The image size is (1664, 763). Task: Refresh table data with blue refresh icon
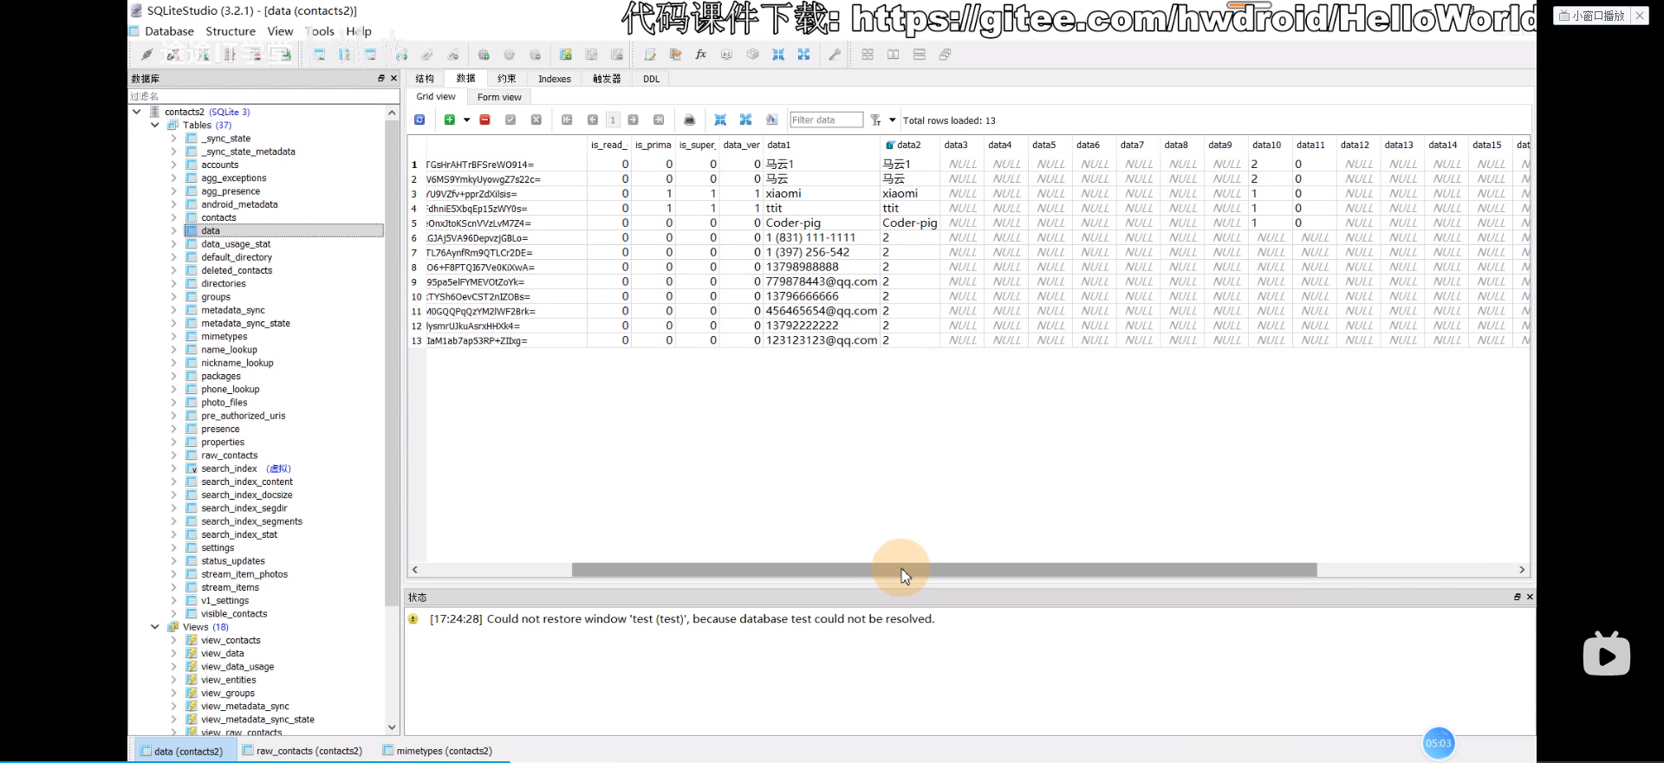tap(419, 120)
